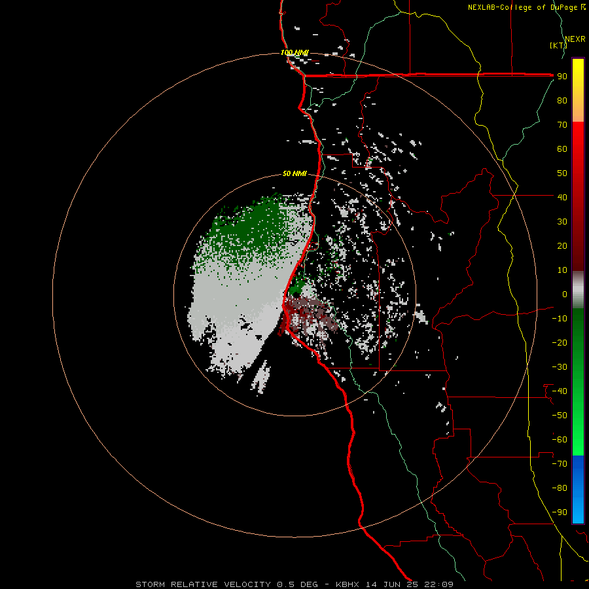Viewport: 589px width, 589px height.
Task: Pick the green segment of the color scale
Action: click(578, 382)
